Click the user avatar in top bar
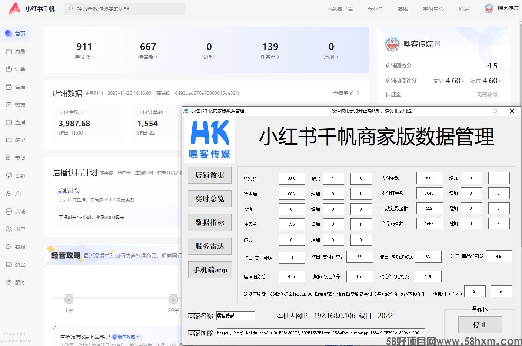 [489, 9]
